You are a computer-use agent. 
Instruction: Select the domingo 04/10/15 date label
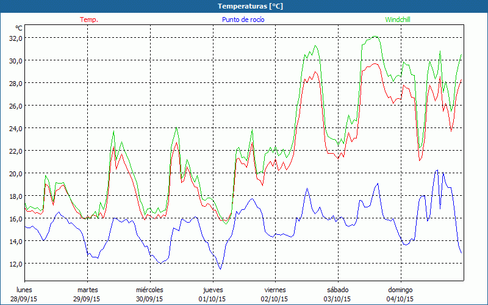click(x=400, y=294)
